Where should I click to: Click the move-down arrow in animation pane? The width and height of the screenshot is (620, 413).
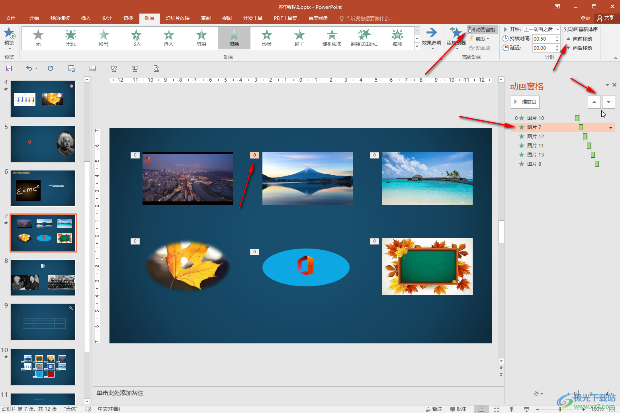coord(608,102)
